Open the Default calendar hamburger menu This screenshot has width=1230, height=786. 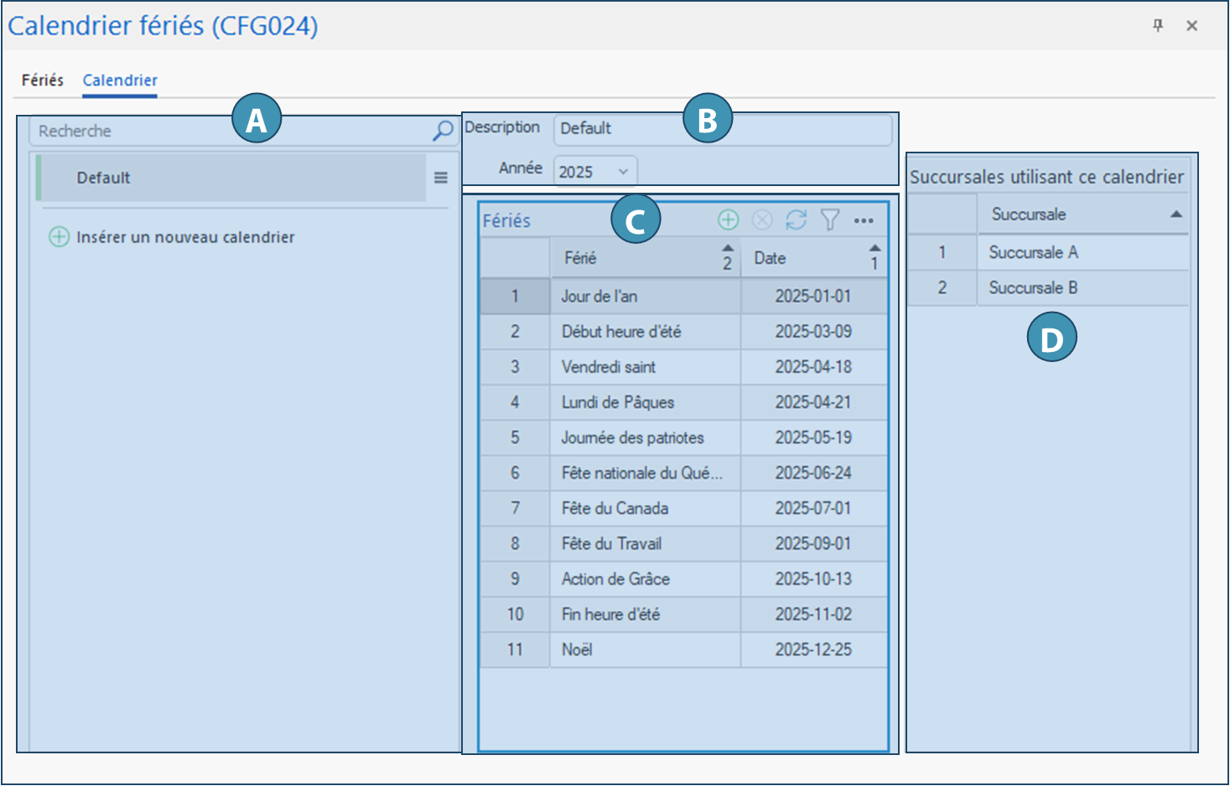[x=440, y=178]
